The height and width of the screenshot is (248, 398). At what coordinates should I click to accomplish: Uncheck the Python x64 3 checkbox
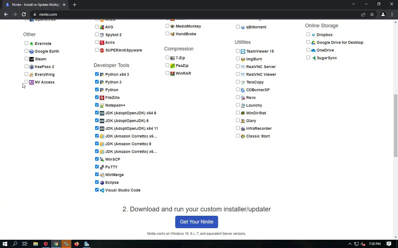[x=97, y=74]
